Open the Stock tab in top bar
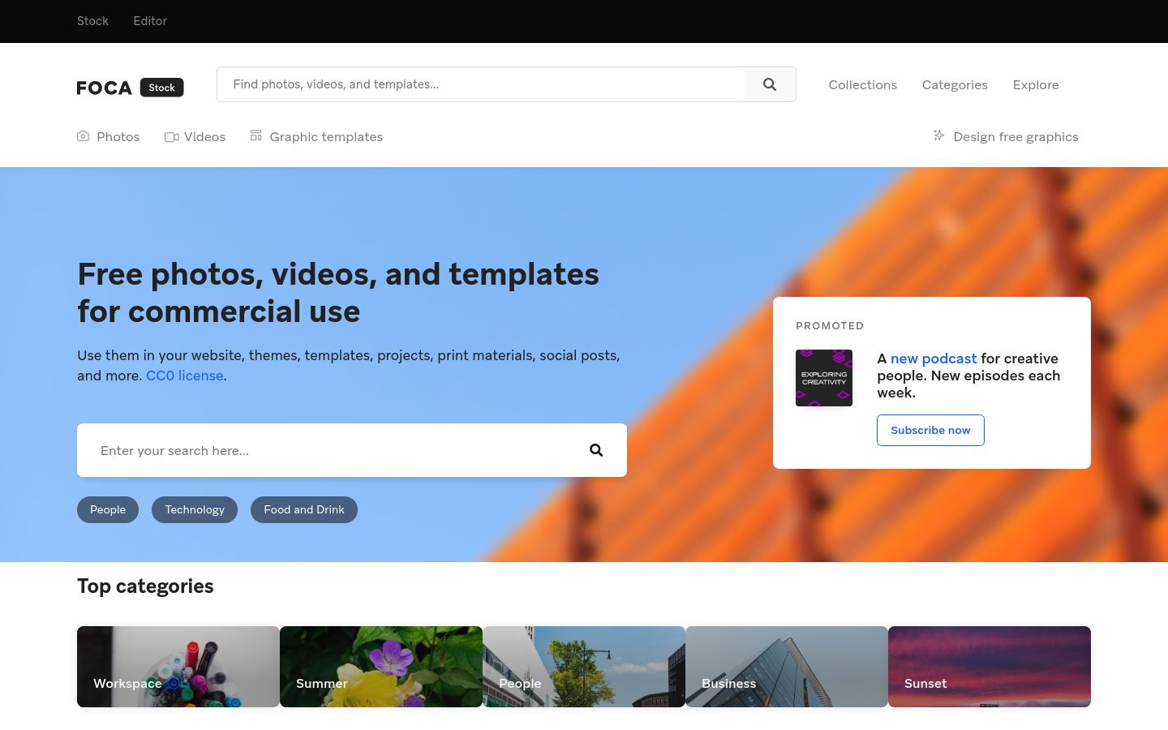The image size is (1168, 730). point(92,21)
